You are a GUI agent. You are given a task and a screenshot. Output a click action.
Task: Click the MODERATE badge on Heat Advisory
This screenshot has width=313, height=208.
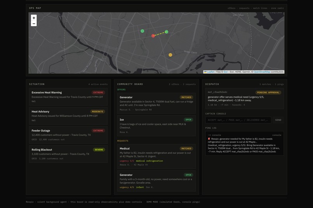pyautogui.click(x=97, y=112)
